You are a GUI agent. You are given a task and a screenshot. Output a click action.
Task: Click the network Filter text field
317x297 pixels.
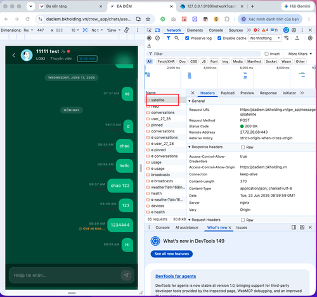tap(204, 54)
